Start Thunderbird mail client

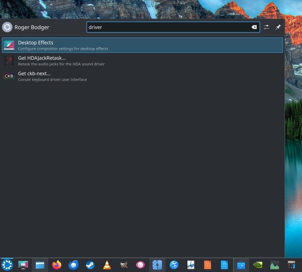click(73, 265)
